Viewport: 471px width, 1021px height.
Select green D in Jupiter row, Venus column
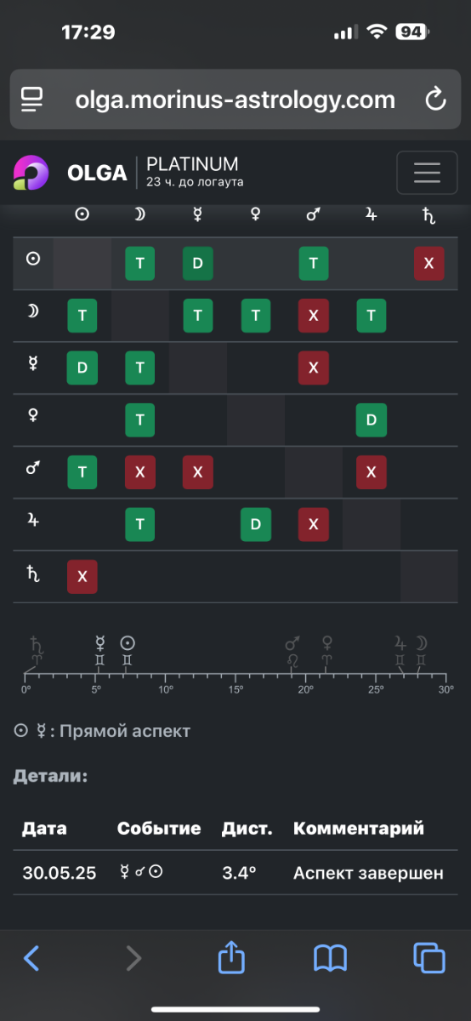tap(255, 525)
